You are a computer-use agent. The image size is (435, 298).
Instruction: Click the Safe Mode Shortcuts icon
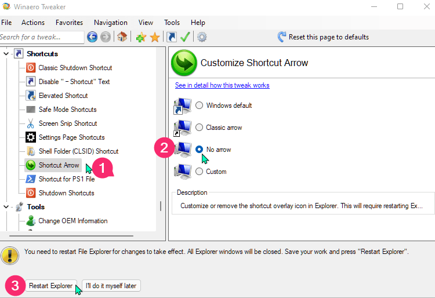[x=31, y=110]
